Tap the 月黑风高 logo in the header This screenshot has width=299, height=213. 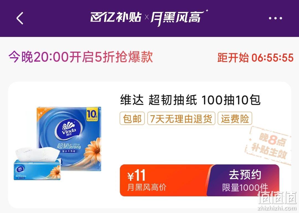coord(178,17)
